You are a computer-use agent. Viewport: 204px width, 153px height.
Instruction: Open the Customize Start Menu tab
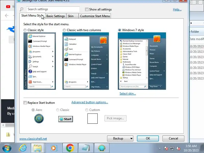(x=95, y=16)
